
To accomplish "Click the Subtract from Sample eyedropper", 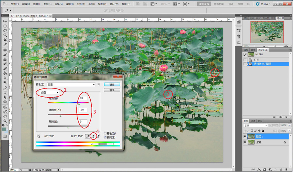I will 98,136.
